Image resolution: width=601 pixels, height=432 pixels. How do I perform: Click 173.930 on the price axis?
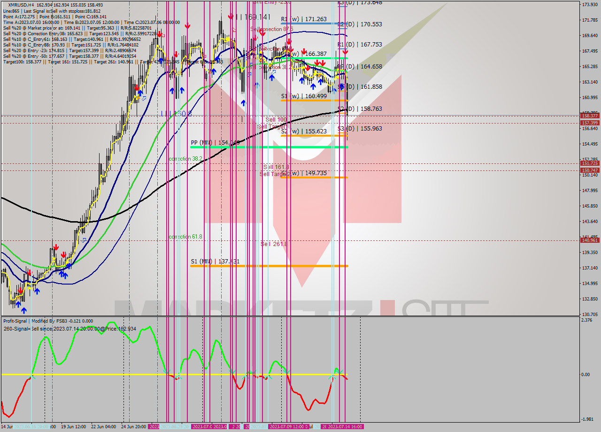pyautogui.click(x=590, y=5)
